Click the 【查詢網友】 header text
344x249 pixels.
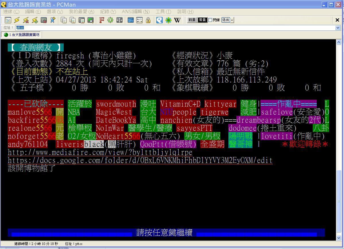tap(36, 47)
